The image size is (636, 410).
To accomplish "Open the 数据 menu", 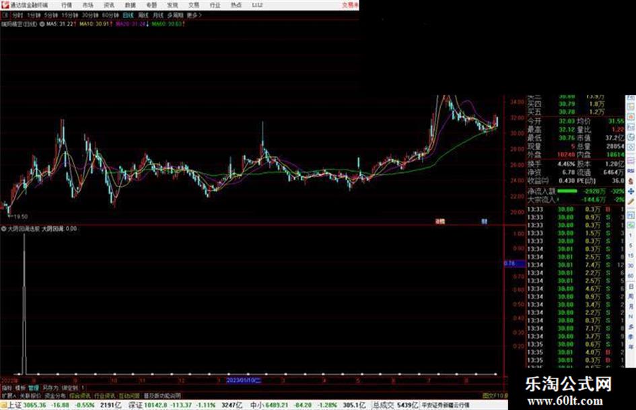I will pyautogui.click(x=130, y=5).
